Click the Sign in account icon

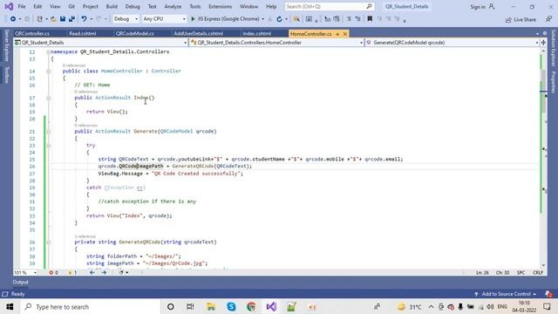pos(492,6)
